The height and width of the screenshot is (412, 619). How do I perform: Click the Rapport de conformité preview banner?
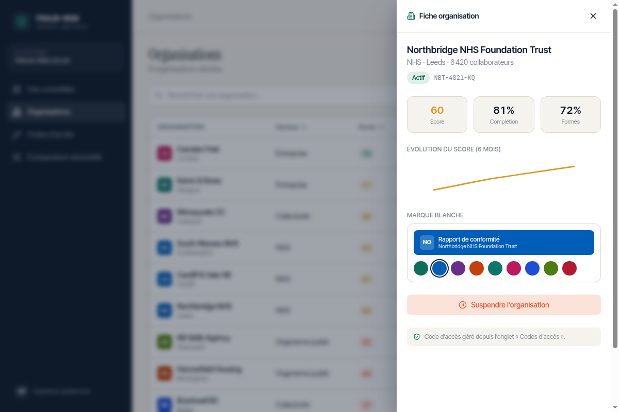click(x=504, y=243)
